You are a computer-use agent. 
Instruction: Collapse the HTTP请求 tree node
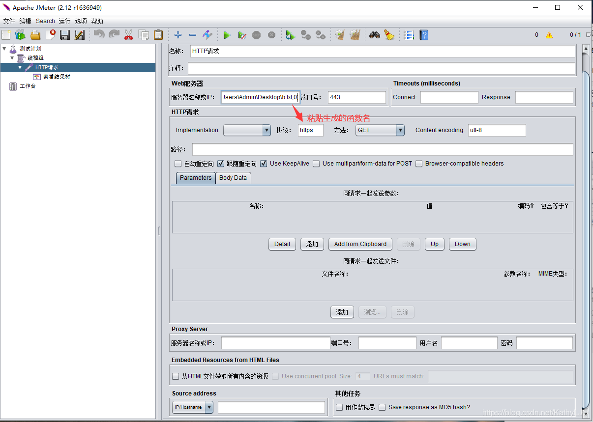coord(20,67)
